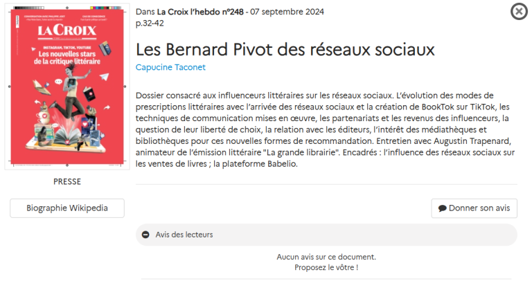Click the dossier description paragraph
Image resolution: width=532 pixels, height=281 pixels.
coord(325,129)
